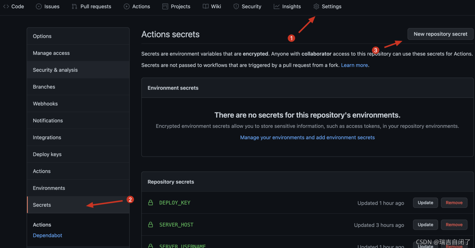Click New repository secret button

tap(441, 34)
